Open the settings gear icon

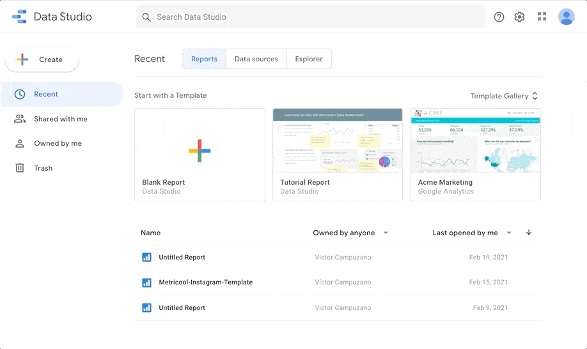tap(519, 17)
